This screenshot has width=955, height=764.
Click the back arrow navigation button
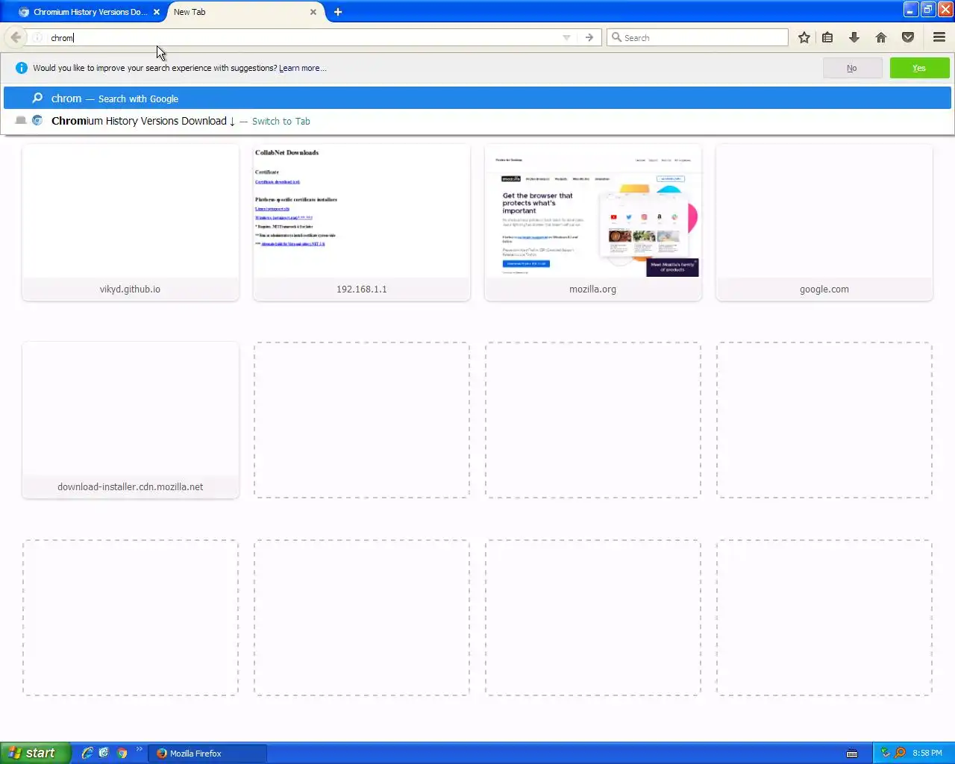pos(16,37)
